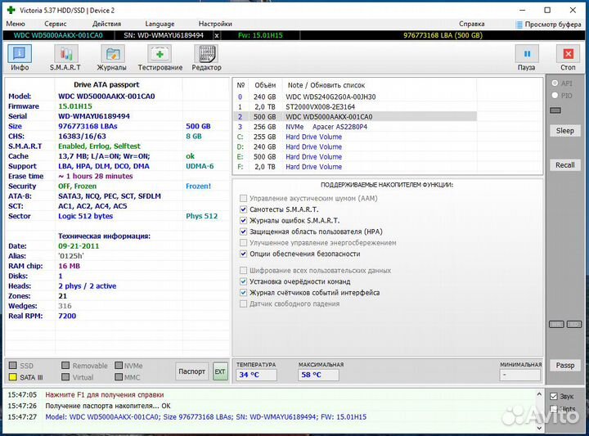Click the log scrollbar down arrow
The image size is (589, 436).
pyautogui.click(x=539, y=428)
